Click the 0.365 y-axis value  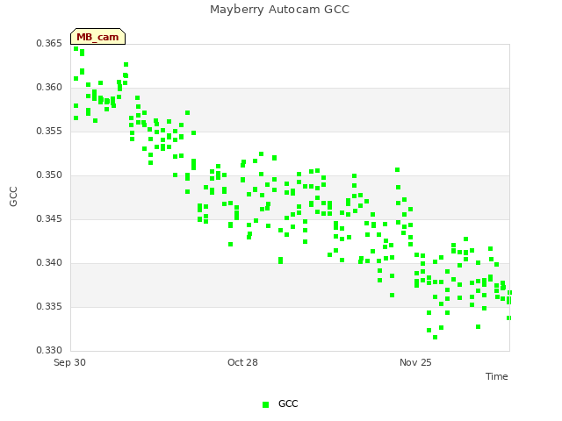pyautogui.click(x=49, y=43)
